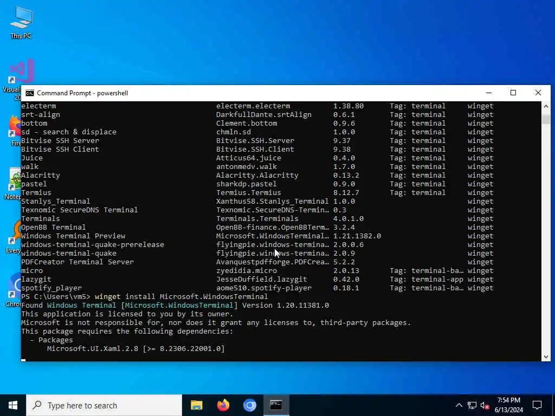Open This PC desktop icon
Screen dimensions: 555x416
click(21, 22)
